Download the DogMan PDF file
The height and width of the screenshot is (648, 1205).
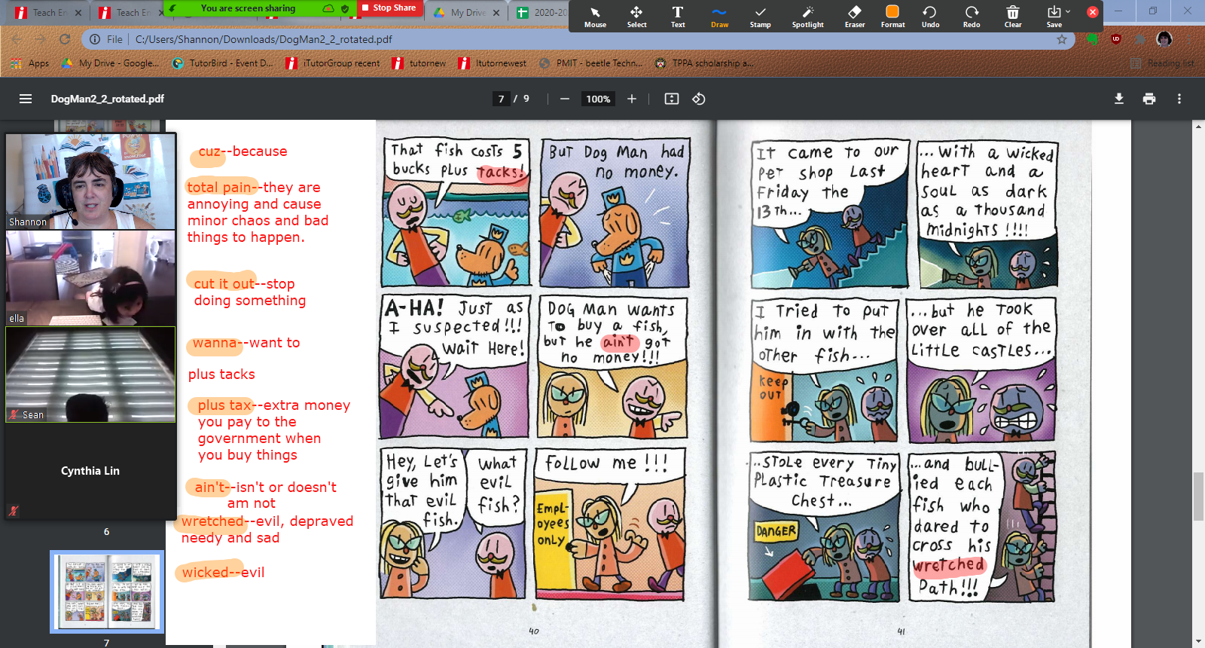1119,99
